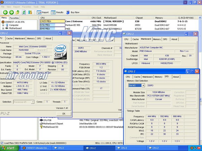Image resolution: width=202 pixels, height=151 pixels.
Task: Click the Results toolbar button
Action: [x=57, y=12]
